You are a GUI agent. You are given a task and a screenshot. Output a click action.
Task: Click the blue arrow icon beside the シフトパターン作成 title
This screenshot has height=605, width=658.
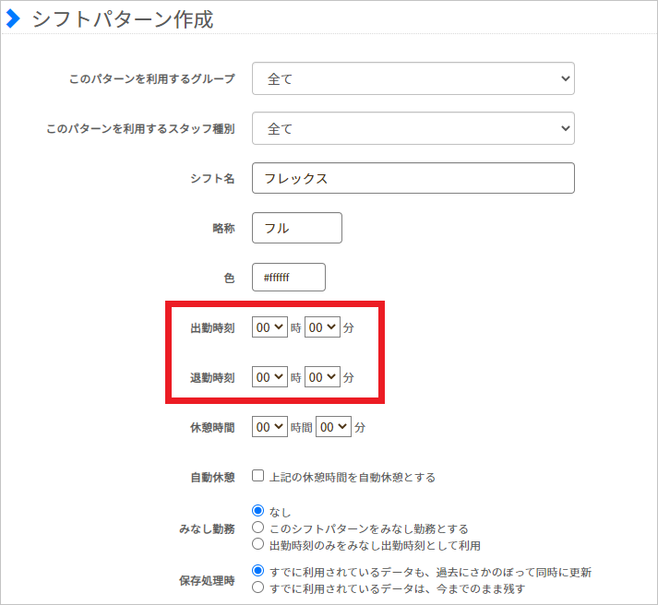click(13, 19)
